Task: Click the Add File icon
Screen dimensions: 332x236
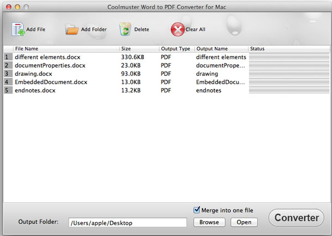Action: pos(18,29)
